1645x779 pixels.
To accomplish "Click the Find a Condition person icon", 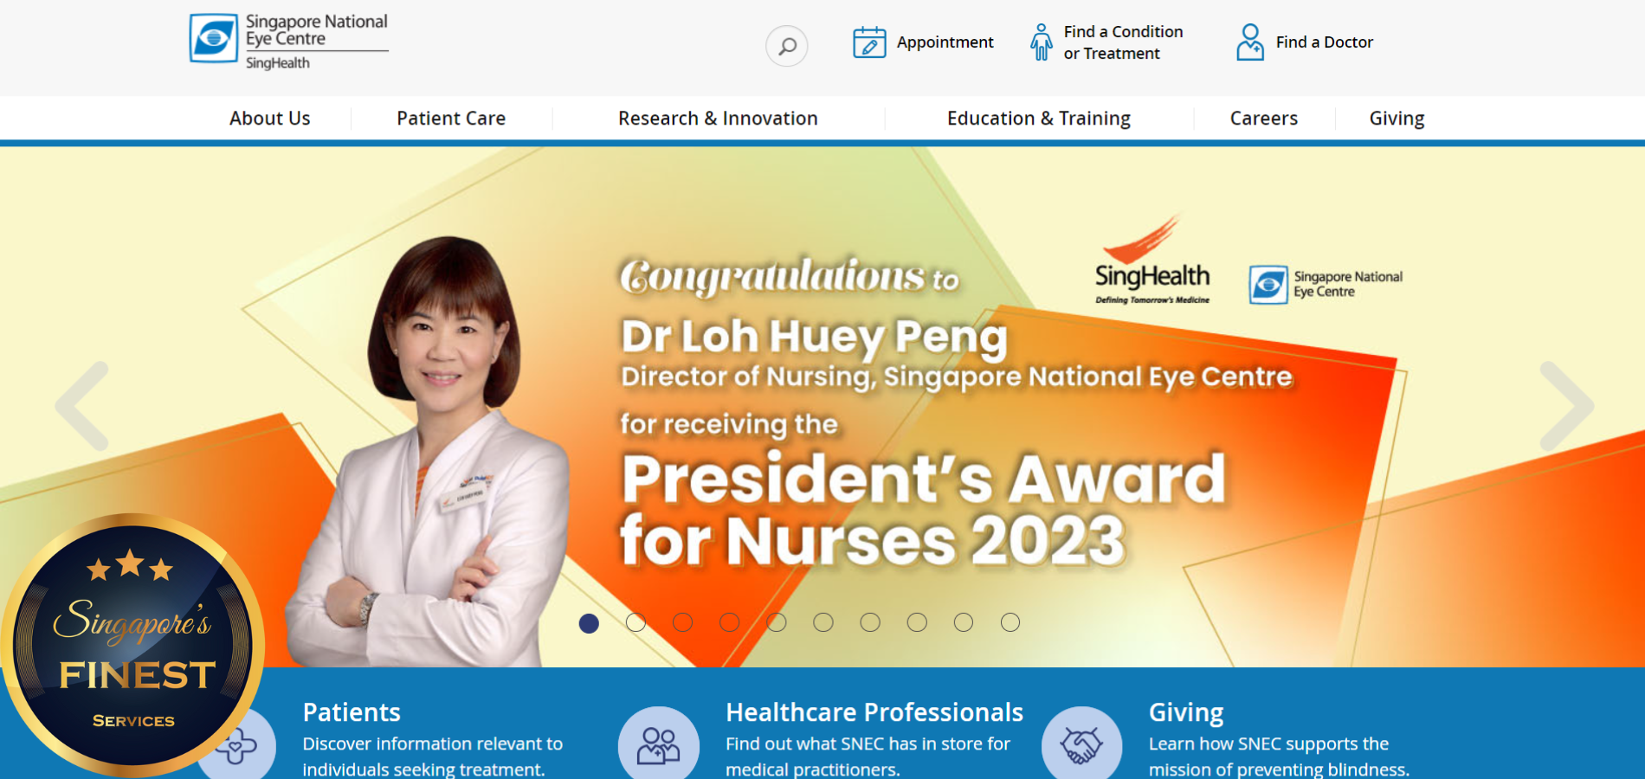I will (x=1041, y=42).
